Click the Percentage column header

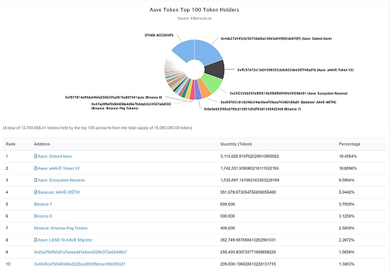(353, 143)
